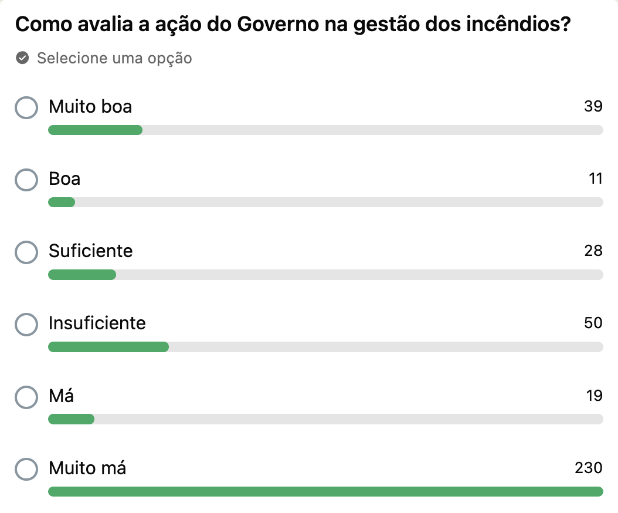The height and width of the screenshot is (513, 618).
Task: Click the checkmark icon beside 'Selecione uma opção'
Action: tap(22, 58)
